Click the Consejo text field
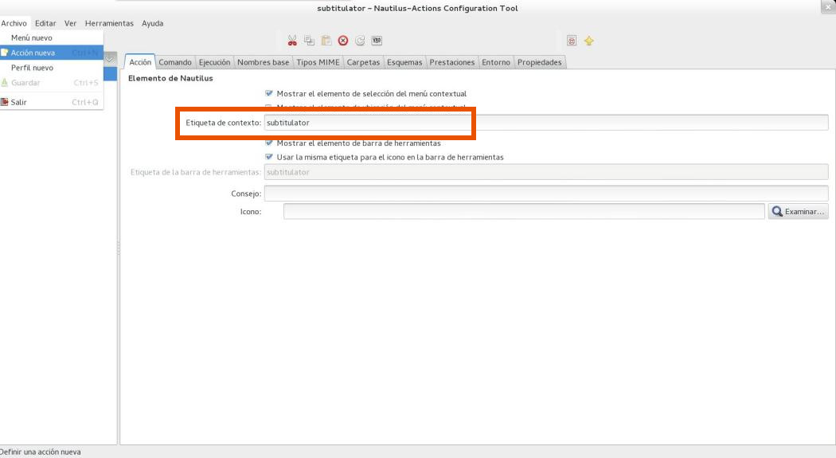This screenshot has width=836, height=458. pos(546,194)
